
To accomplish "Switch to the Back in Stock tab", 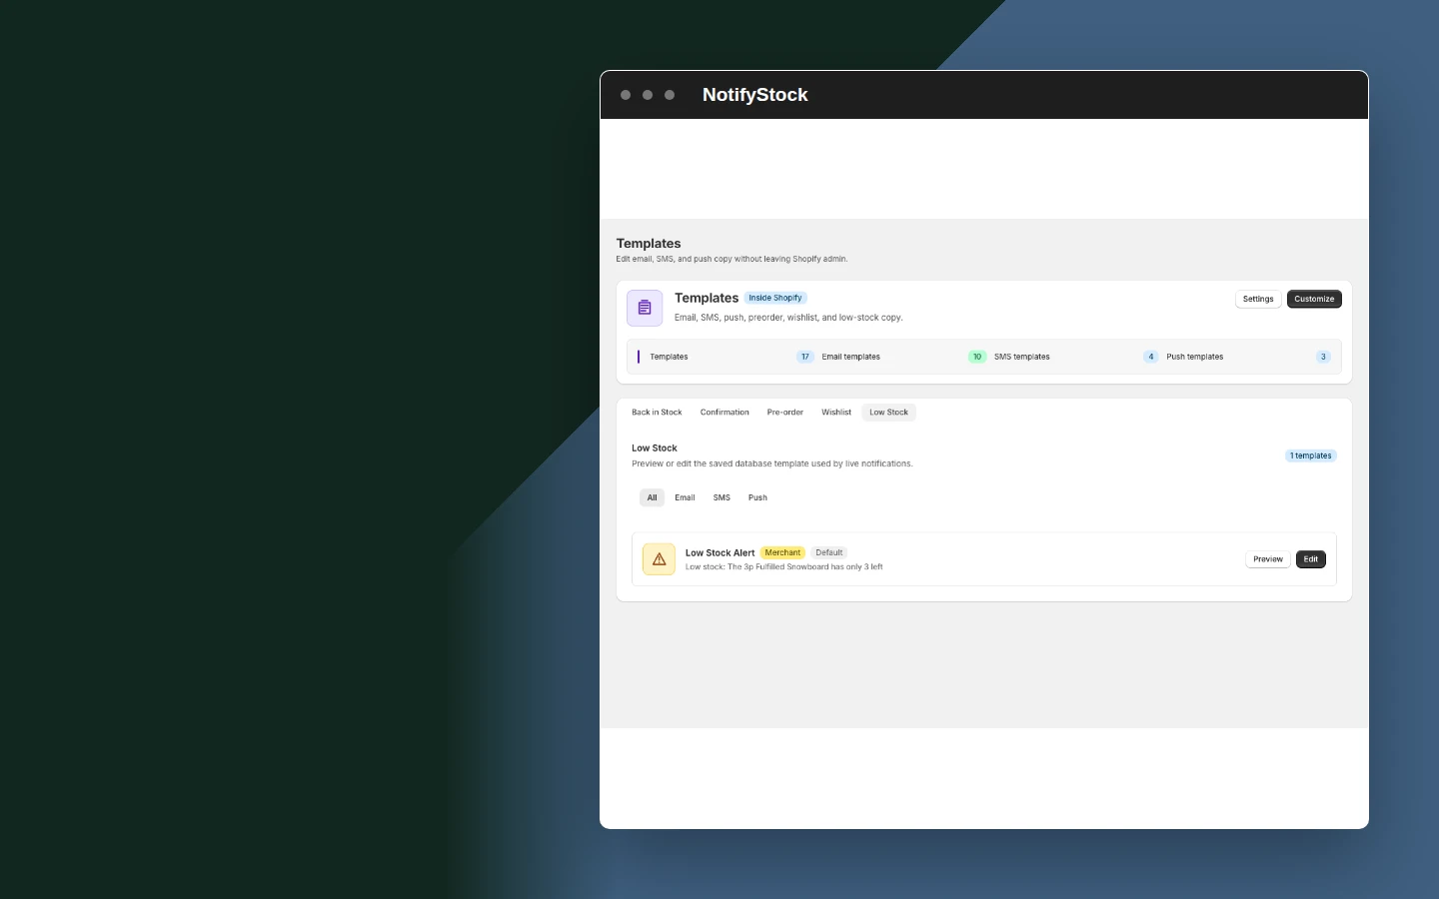I will [657, 413].
